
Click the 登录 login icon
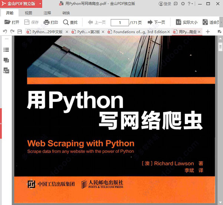click(x=165, y=4)
